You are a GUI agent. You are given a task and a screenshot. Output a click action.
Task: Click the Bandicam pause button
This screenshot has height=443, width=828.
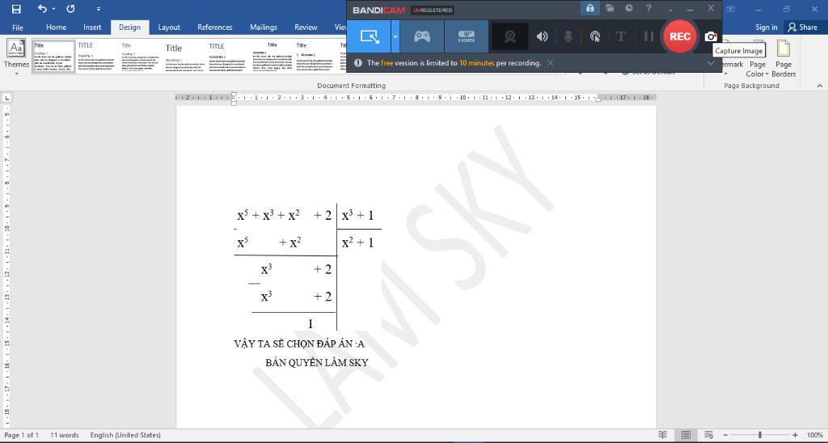[x=648, y=36]
